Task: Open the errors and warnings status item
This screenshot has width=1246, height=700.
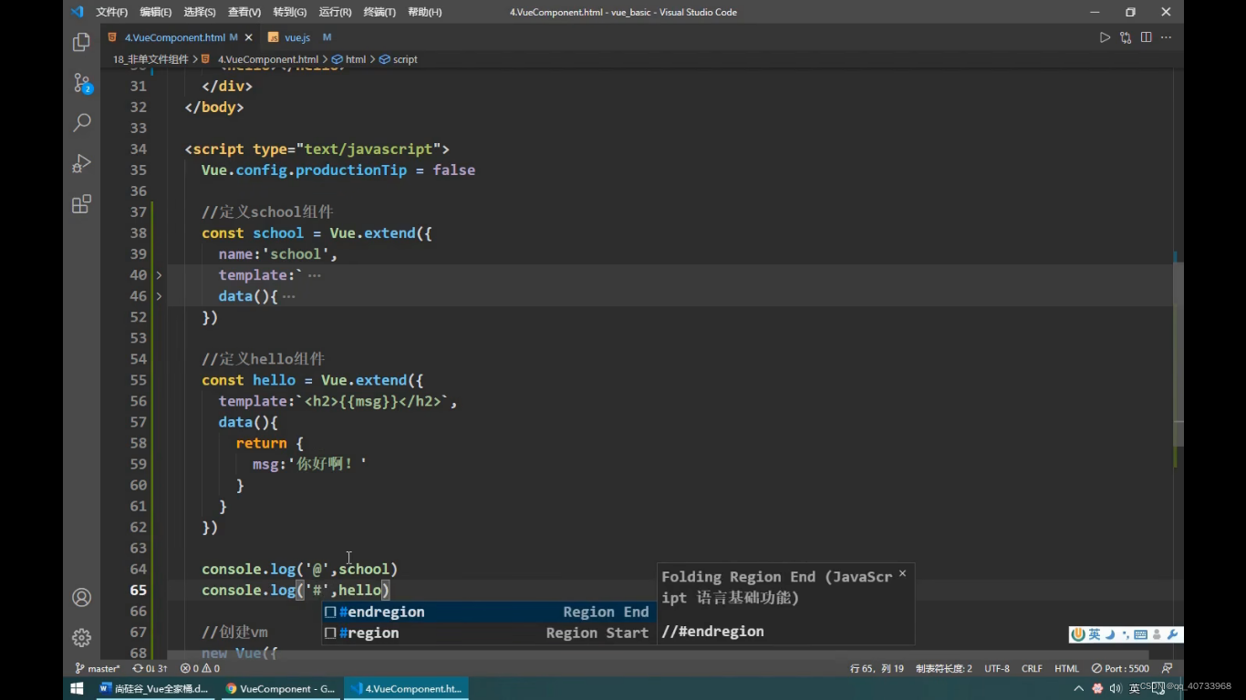Action: tap(200, 668)
